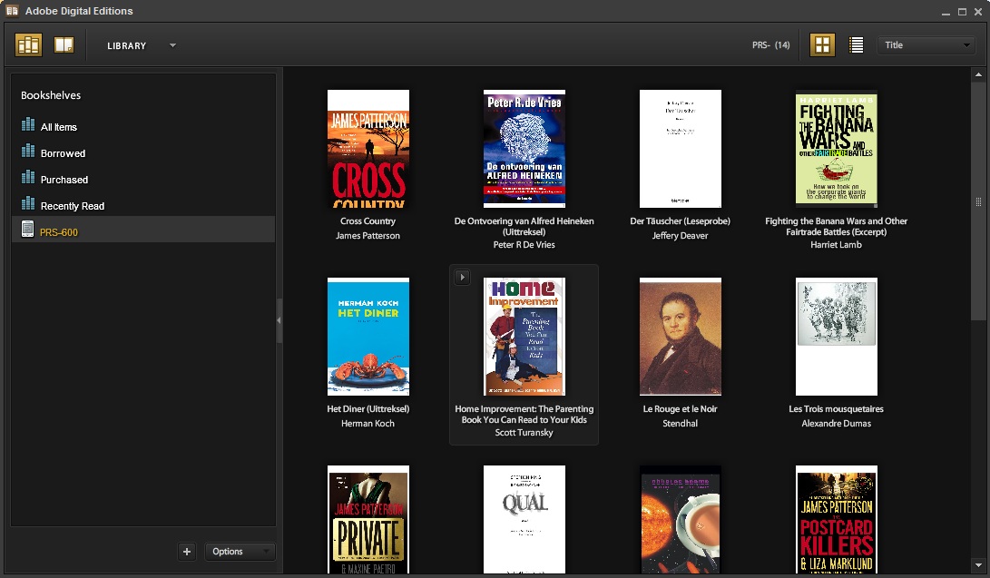Open the Options dropdown menu

tap(240, 552)
